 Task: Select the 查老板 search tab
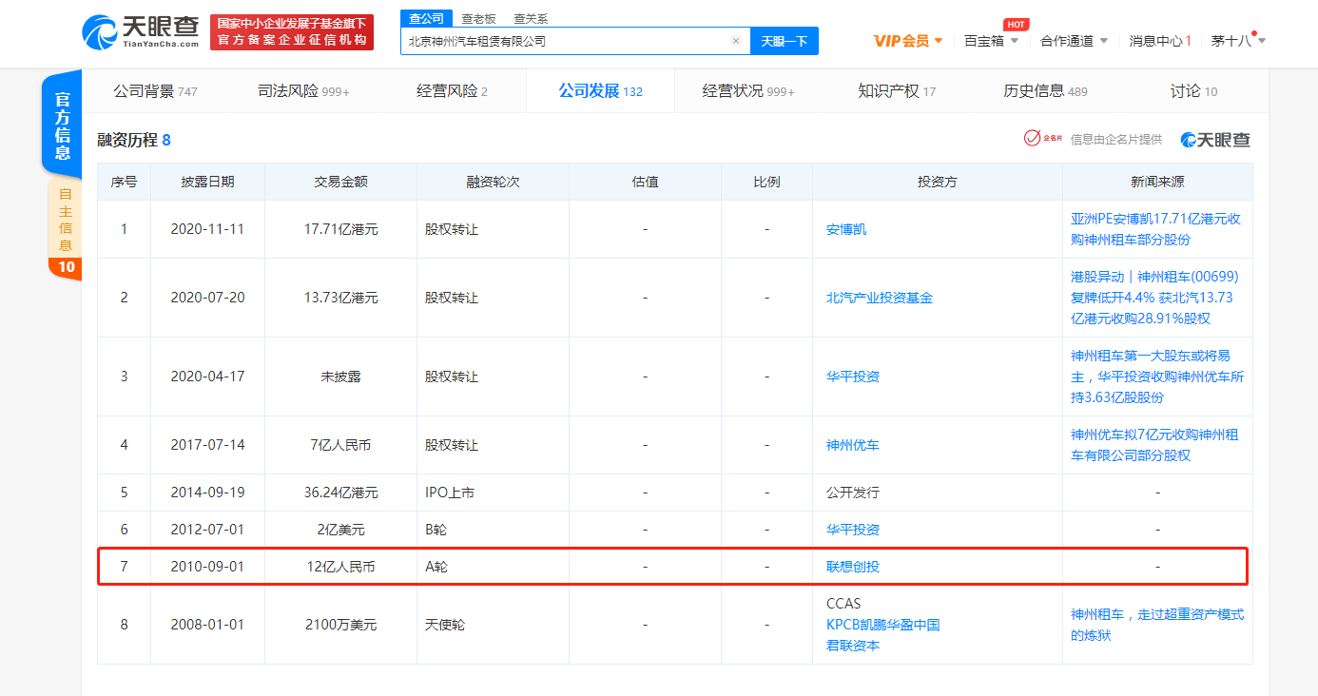coord(478,18)
